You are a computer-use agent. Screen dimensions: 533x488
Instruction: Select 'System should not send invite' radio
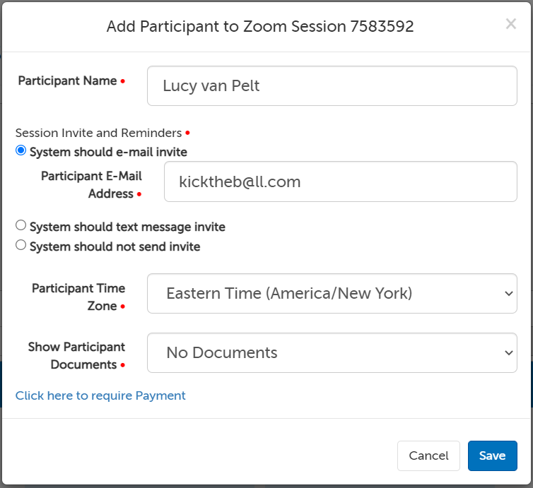(x=21, y=246)
